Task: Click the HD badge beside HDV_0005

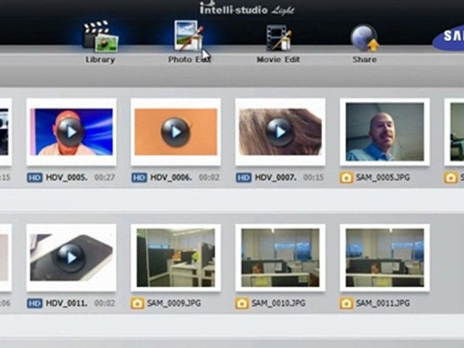Action: tap(35, 177)
